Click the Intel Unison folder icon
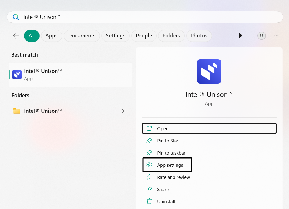The height and width of the screenshot is (209, 289). (x=17, y=111)
